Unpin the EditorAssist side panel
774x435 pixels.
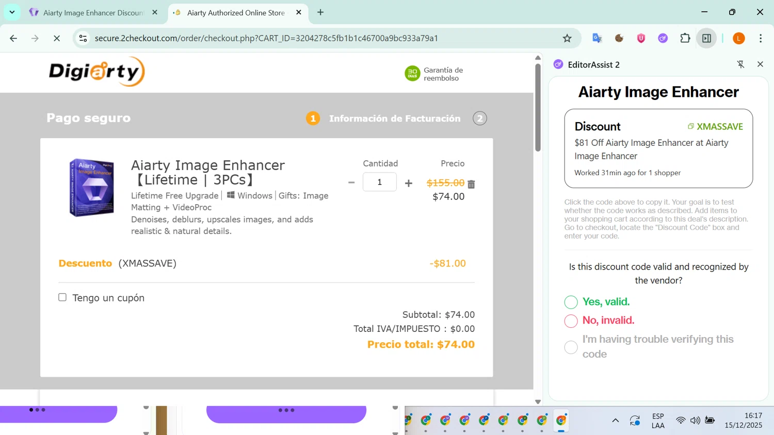pyautogui.click(x=740, y=64)
